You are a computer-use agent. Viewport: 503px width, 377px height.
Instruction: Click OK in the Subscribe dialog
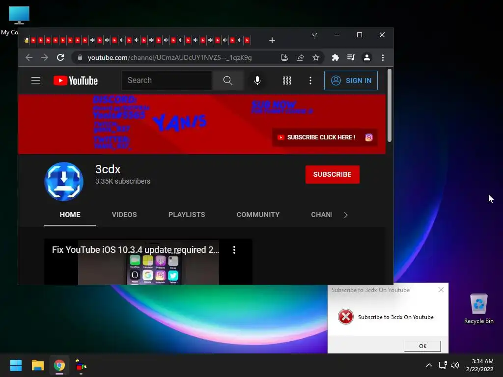tap(422, 346)
